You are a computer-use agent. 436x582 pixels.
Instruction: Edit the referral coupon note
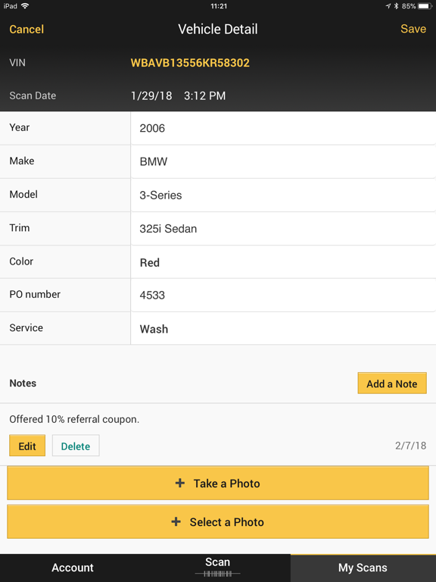tap(27, 446)
